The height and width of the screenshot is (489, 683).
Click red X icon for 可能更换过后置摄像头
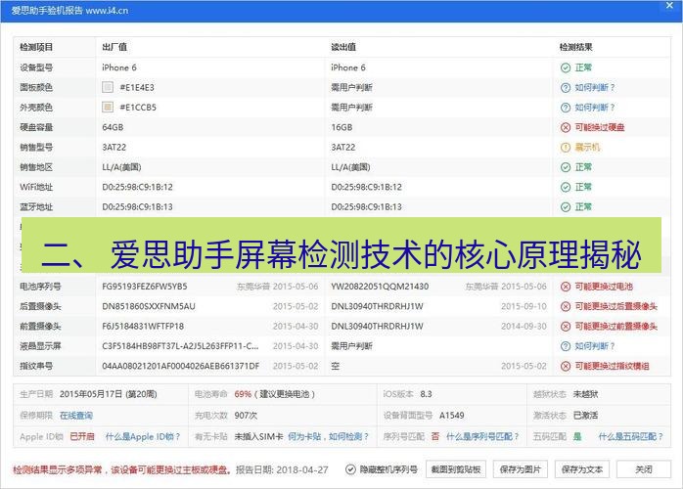566,306
